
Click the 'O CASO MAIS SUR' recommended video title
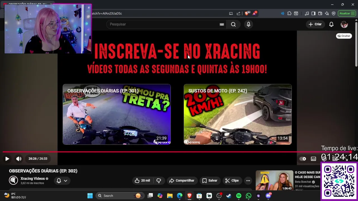(307, 175)
